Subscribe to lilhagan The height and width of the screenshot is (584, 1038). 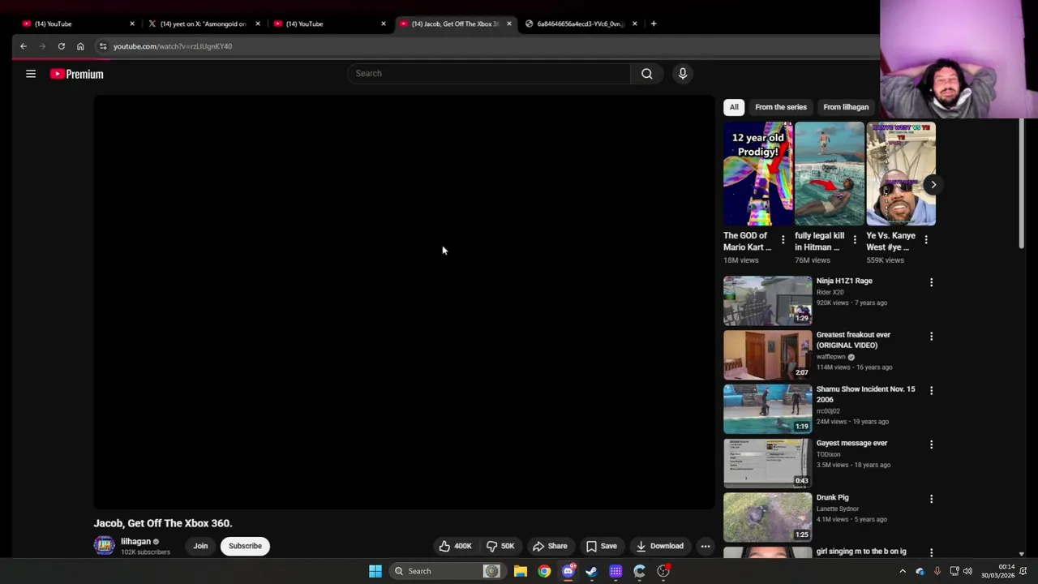coord(245,546)
